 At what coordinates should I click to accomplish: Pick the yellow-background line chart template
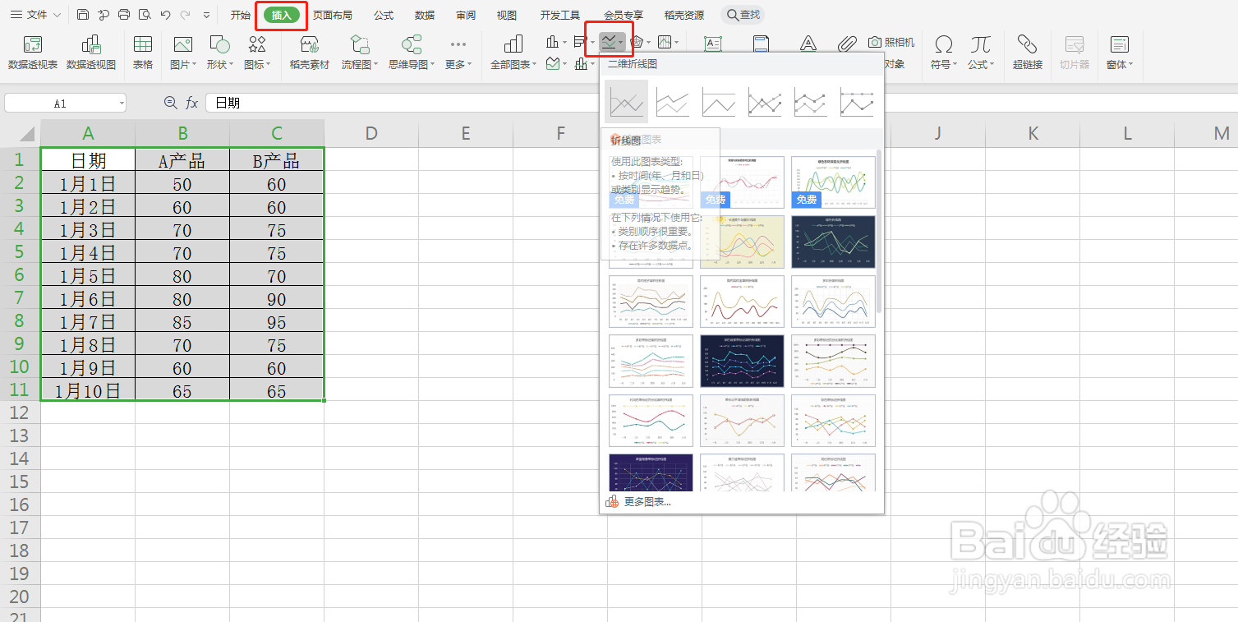click(742, 242)
